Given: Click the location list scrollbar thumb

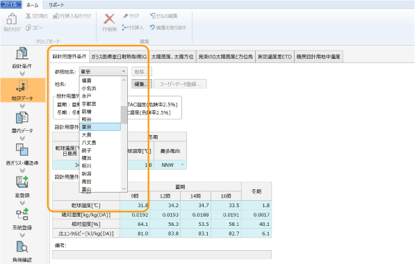Looking at the screenshot, I should (124, 115).
